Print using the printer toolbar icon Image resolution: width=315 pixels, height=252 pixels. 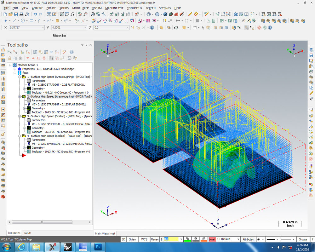[x=21, y=14]
